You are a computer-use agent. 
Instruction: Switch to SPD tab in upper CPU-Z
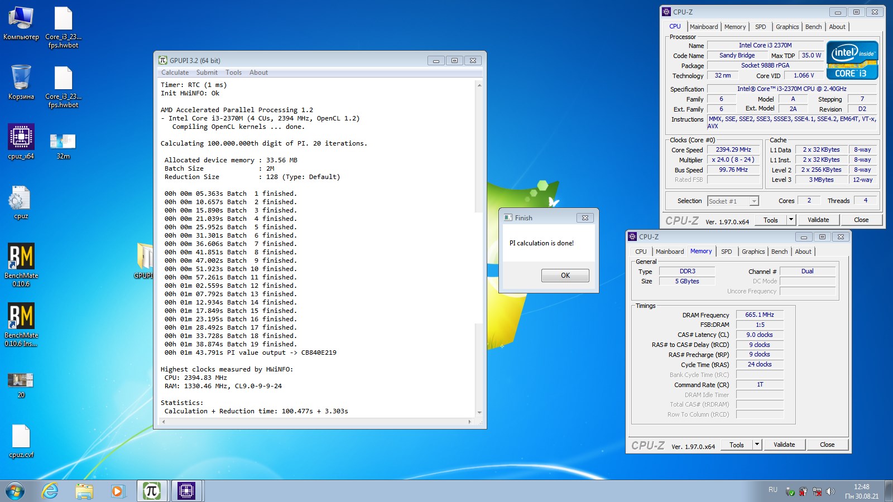[760, 27]
